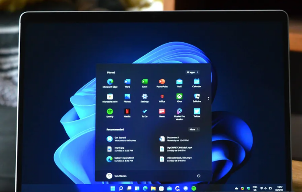Image resolution: width=302 pixels, height=192 pixels.
Task: Launch Photos from pinned apps
Action: 127,98
